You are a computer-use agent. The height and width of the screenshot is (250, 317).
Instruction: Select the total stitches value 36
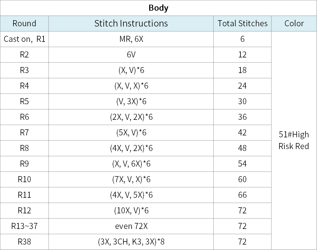(x=242, y=117)
